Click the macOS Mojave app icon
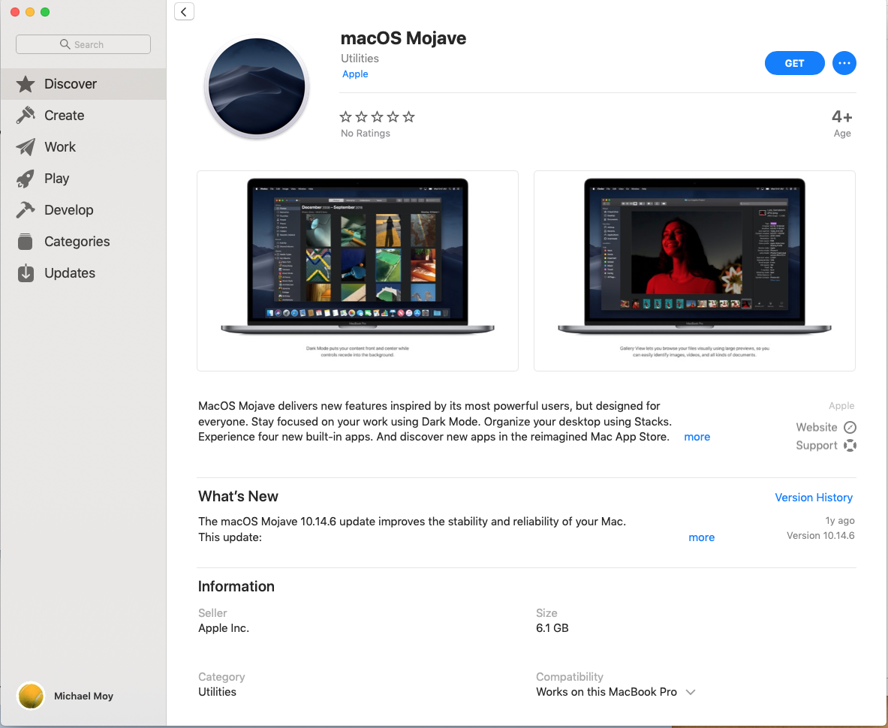 tap(257, 86)
